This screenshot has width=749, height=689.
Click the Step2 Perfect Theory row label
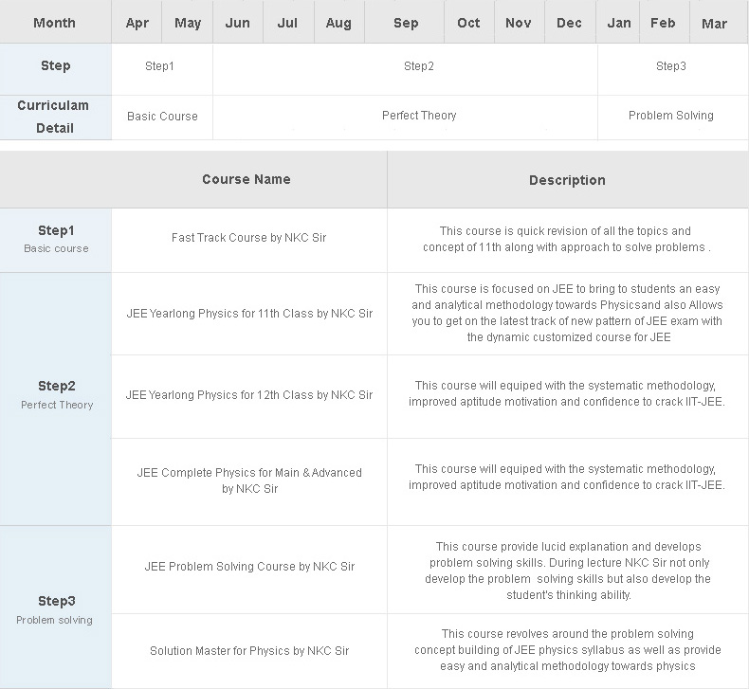pos(56,399)
